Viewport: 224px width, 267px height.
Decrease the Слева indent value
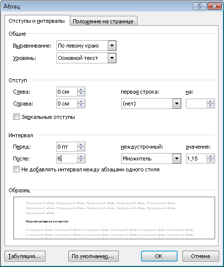pos(81,94)
